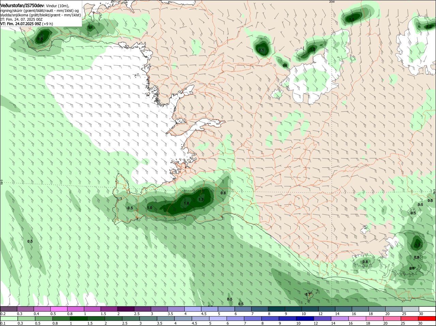This screenshot has height=326, width=436.
Task: Click the bright pink 0.5 swatch in snow scale
Action: pos(59,309)
